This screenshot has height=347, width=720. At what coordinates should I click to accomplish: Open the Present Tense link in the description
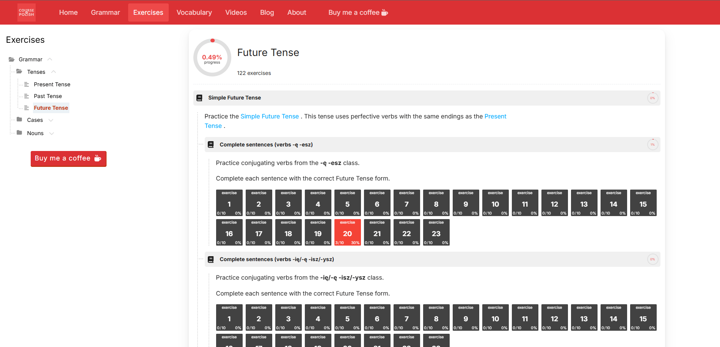(495, 116)
